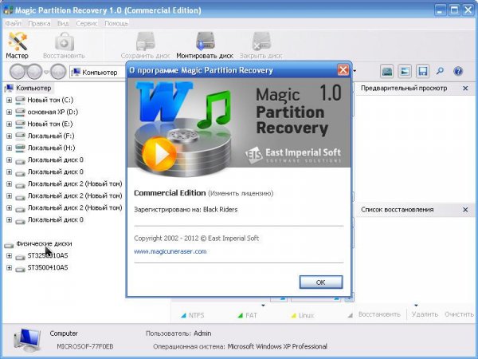This screenshot has width=478, height=359.
Task: Select основная XP (D:) drive
Action: (53, 112)
